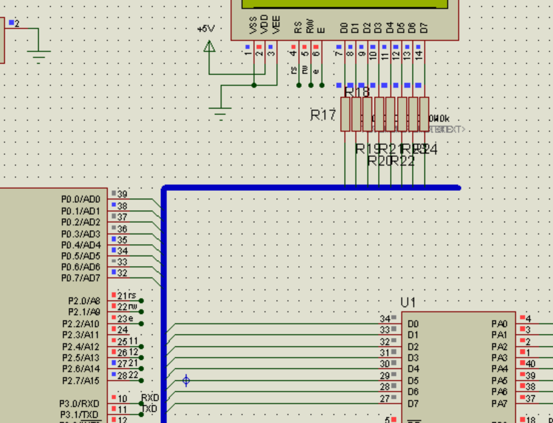Click the P3.0/RXD pin label
The image size is (553, 423).
79,404
